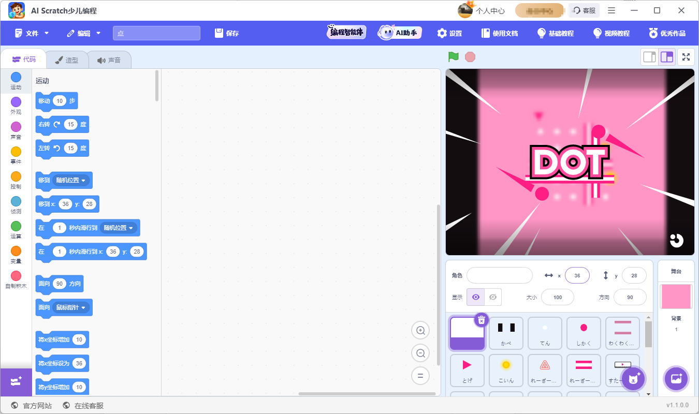Select the 运算 block category
This screenshot has width=699, height=414.
[16, 230]
